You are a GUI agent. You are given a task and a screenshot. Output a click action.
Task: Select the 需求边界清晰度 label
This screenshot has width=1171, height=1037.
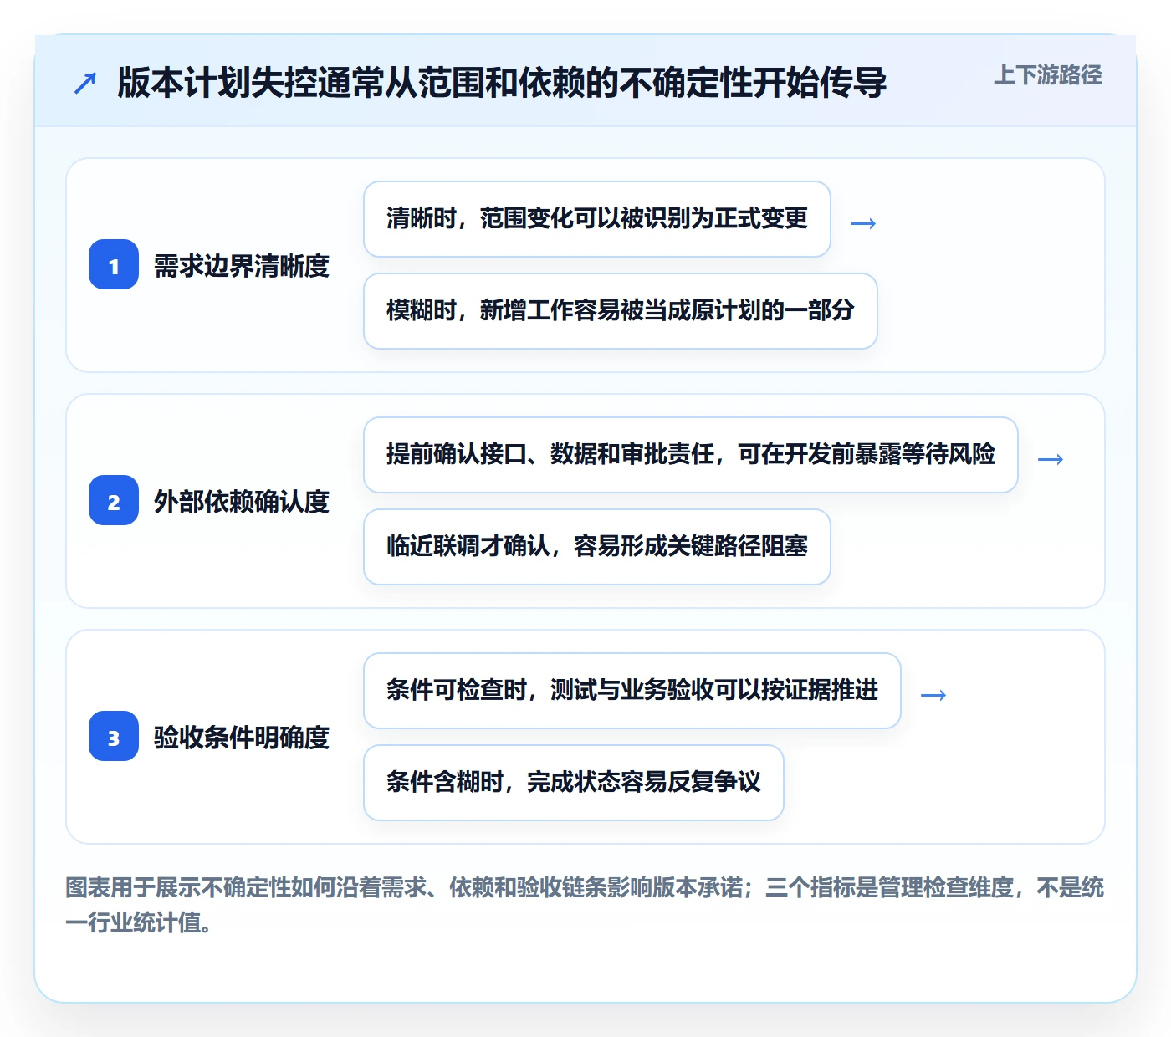242,266
